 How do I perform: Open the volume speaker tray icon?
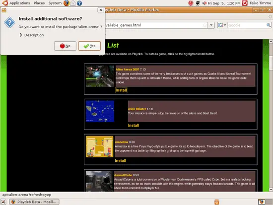[205, 3]
